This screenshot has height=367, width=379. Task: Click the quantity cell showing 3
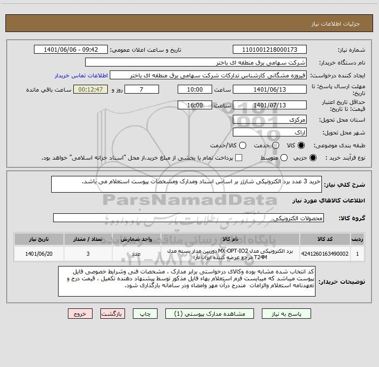point(88,254)
